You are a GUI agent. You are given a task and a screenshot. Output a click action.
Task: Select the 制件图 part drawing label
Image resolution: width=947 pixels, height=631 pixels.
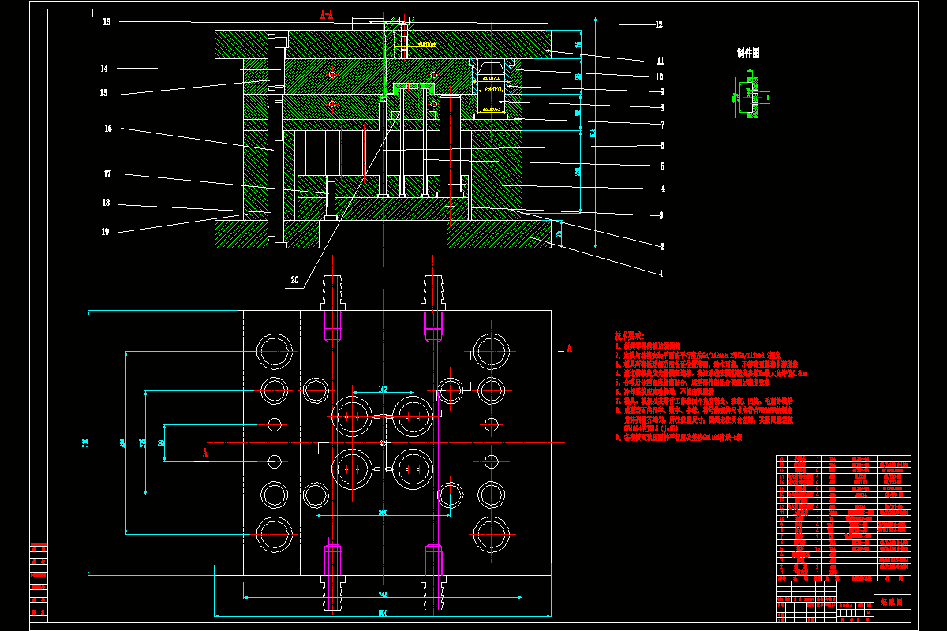click(747, 54)
